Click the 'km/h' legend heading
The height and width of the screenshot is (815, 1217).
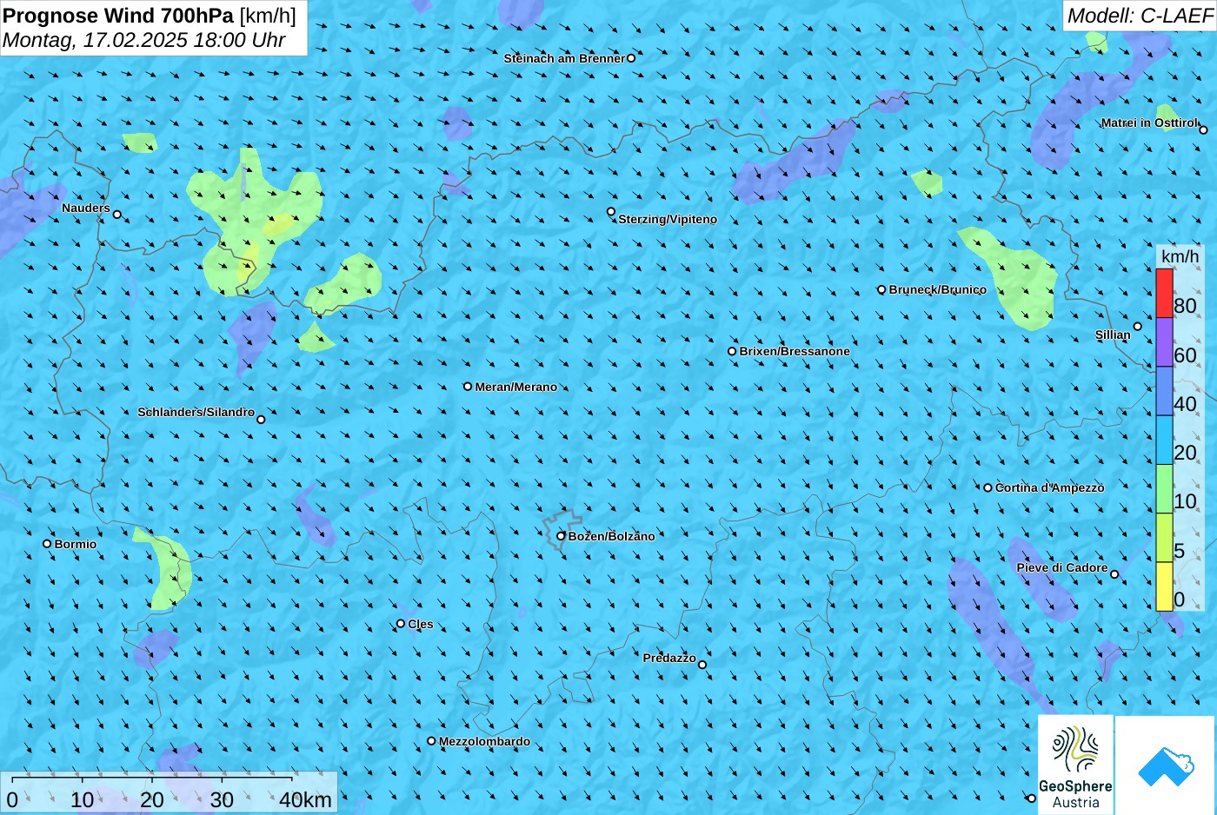click(1180, 256)
